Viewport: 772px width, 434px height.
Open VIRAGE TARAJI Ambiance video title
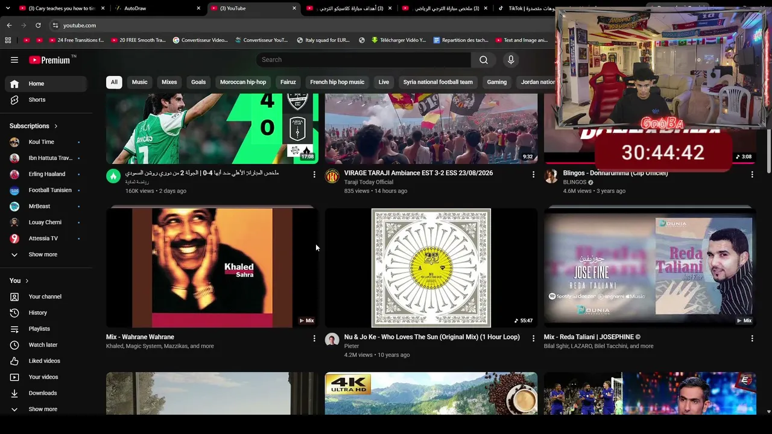click(419, 173)
